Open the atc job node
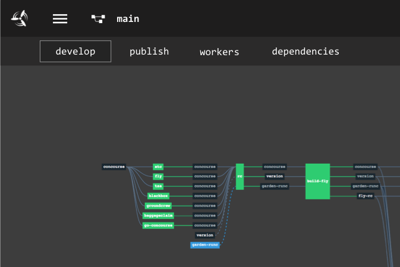The image size is (400, 267). click(158, 167)
